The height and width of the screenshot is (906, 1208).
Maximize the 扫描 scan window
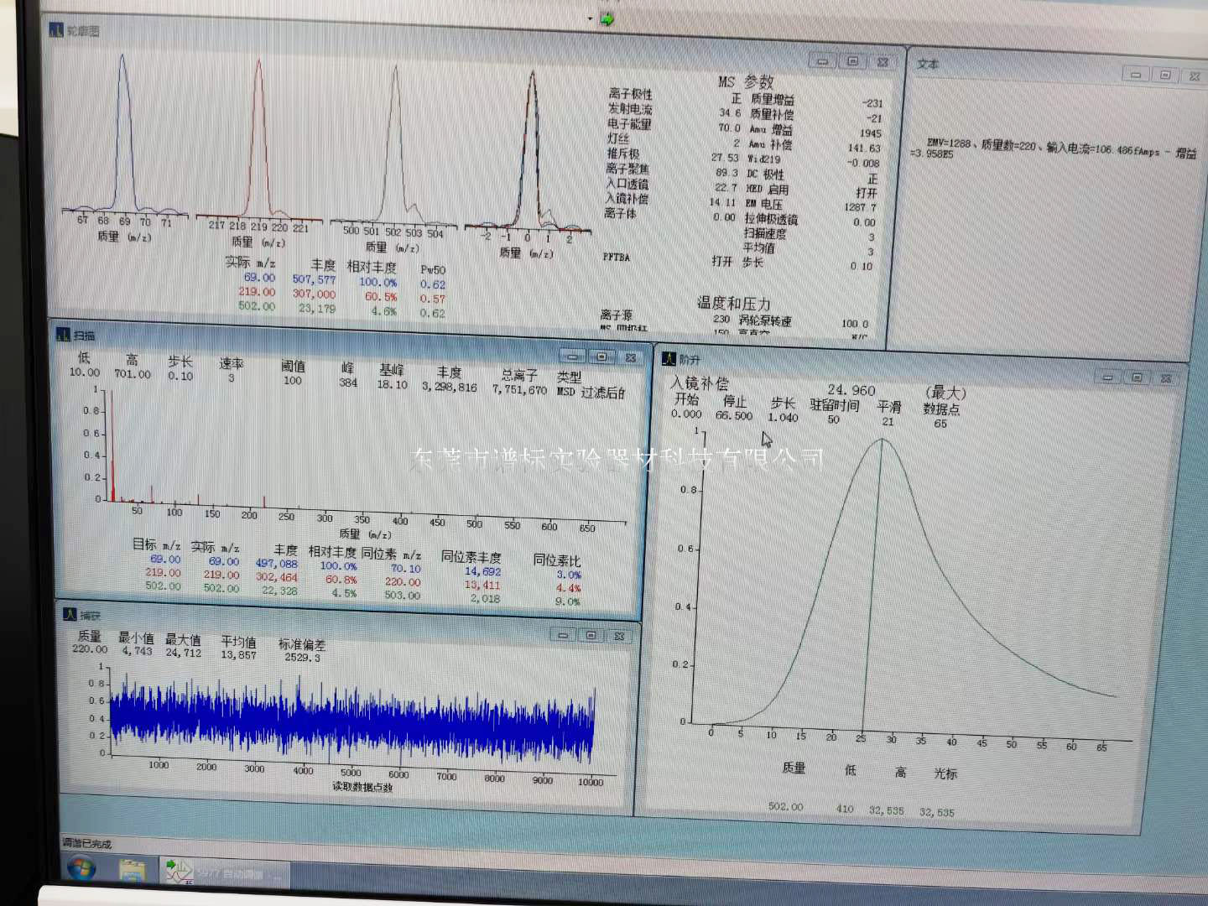click(601, 357)
